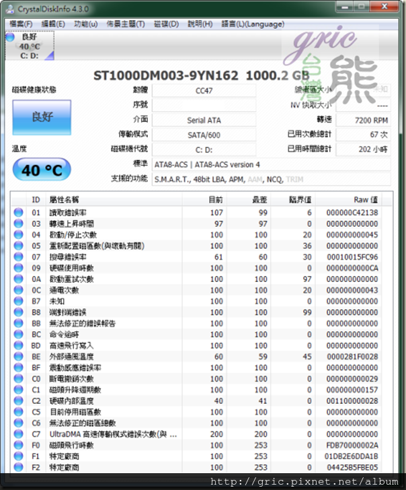Click the status icon for attribute 09

(18, 268)
